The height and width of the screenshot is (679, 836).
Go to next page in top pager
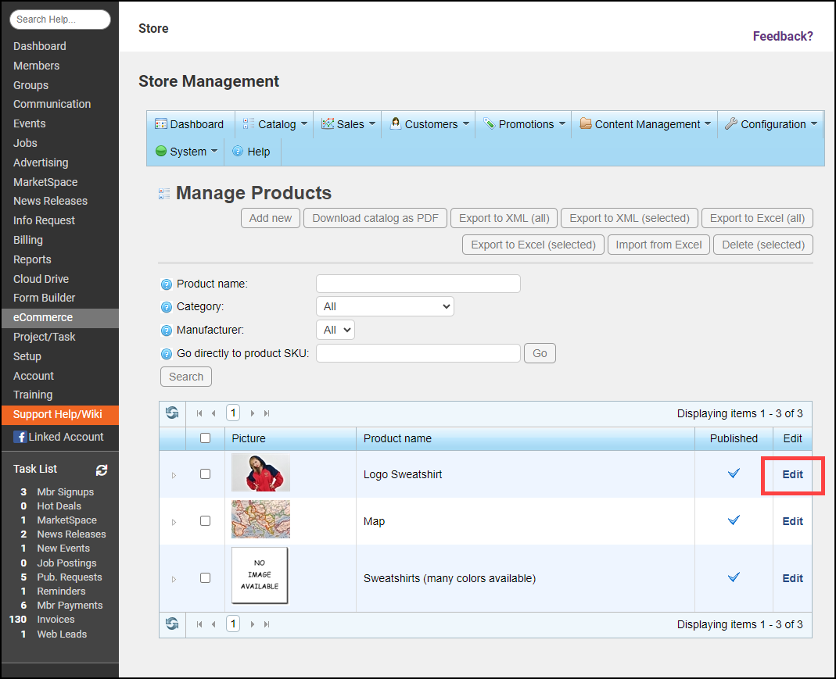click(x=253, y=413)
